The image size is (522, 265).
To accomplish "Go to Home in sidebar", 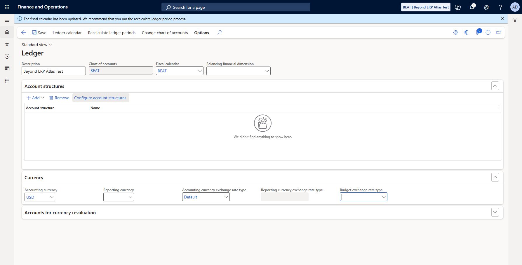I will (7, 32).
